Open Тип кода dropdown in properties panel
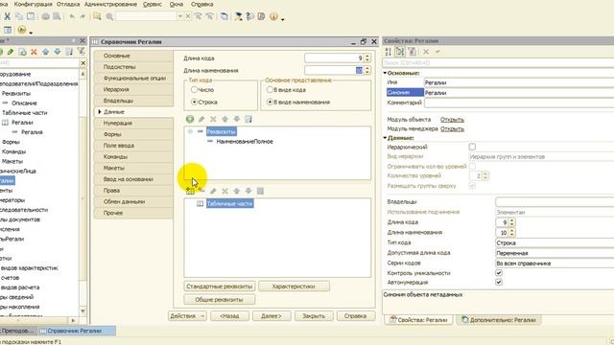 coord(555,242)
